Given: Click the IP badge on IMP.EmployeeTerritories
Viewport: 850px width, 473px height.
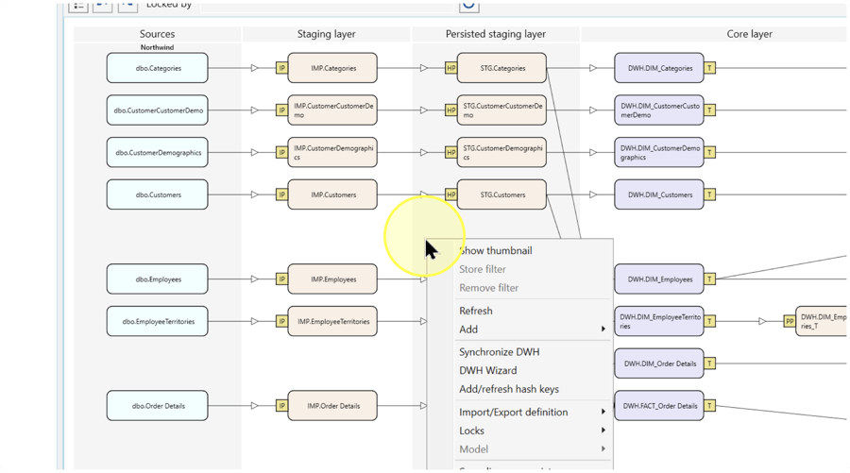Looking at the screenshot, I should [281, 322].
